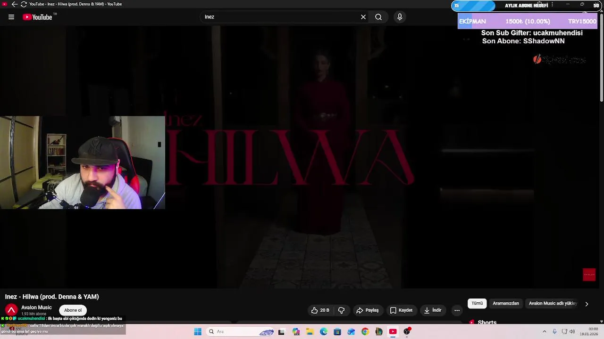Run search with the magnifier button
This screenshot has width=604, height=339.
(x=378, y=17)
